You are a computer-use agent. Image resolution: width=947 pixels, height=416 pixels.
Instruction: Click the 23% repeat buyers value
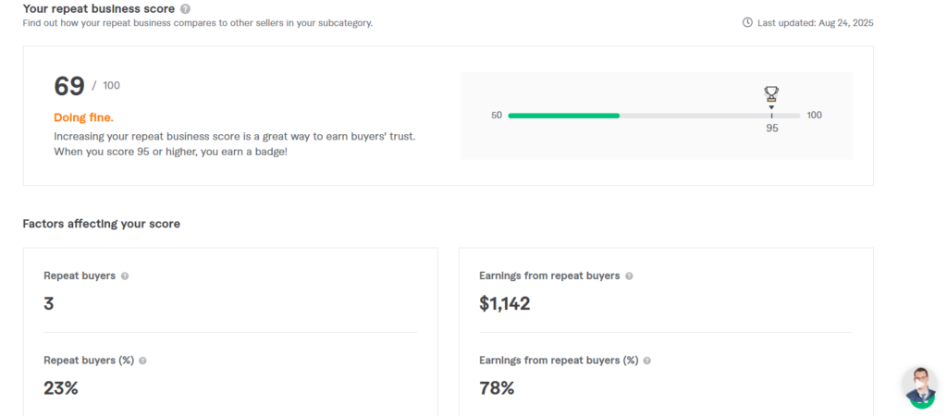point(60,388)
